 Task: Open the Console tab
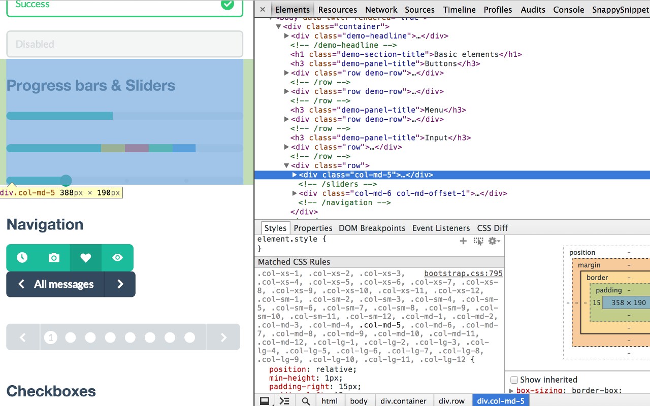[x=569, y=9]
